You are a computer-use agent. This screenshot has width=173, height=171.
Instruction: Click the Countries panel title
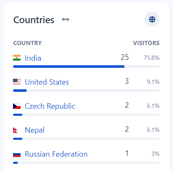34,20
